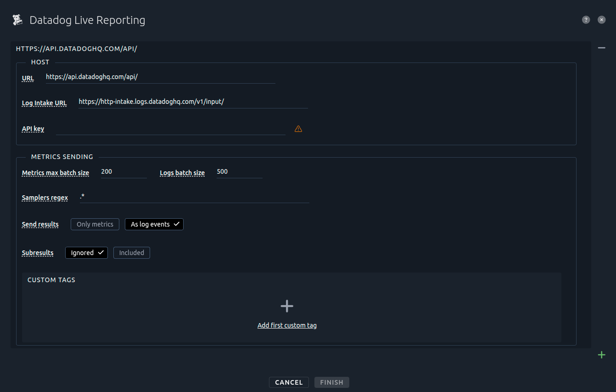Keep As log events selected for Send results

[154, 224]
